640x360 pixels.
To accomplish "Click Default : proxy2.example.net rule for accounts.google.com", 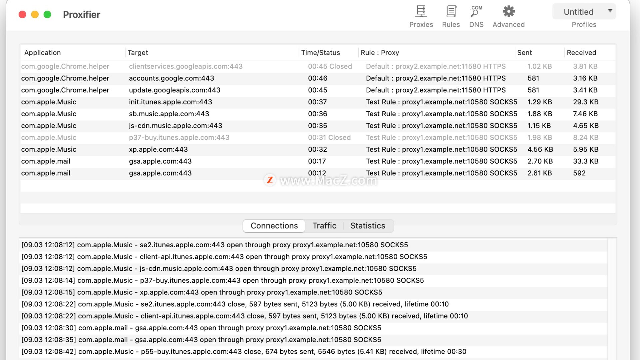I will point(436,78).
